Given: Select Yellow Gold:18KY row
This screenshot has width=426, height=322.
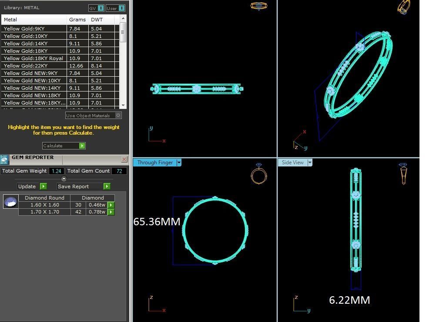Looking at the screenshot, I should pyautogui.click(x=60, y=51).
